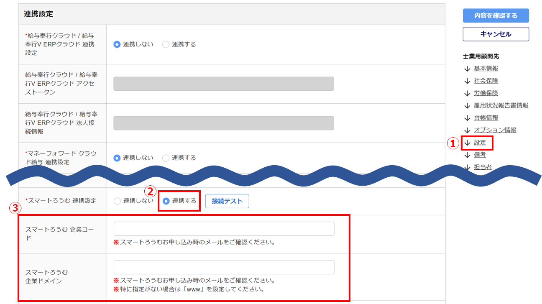Click the down arrow icon beside 雇用状況報告書情報

467,105
